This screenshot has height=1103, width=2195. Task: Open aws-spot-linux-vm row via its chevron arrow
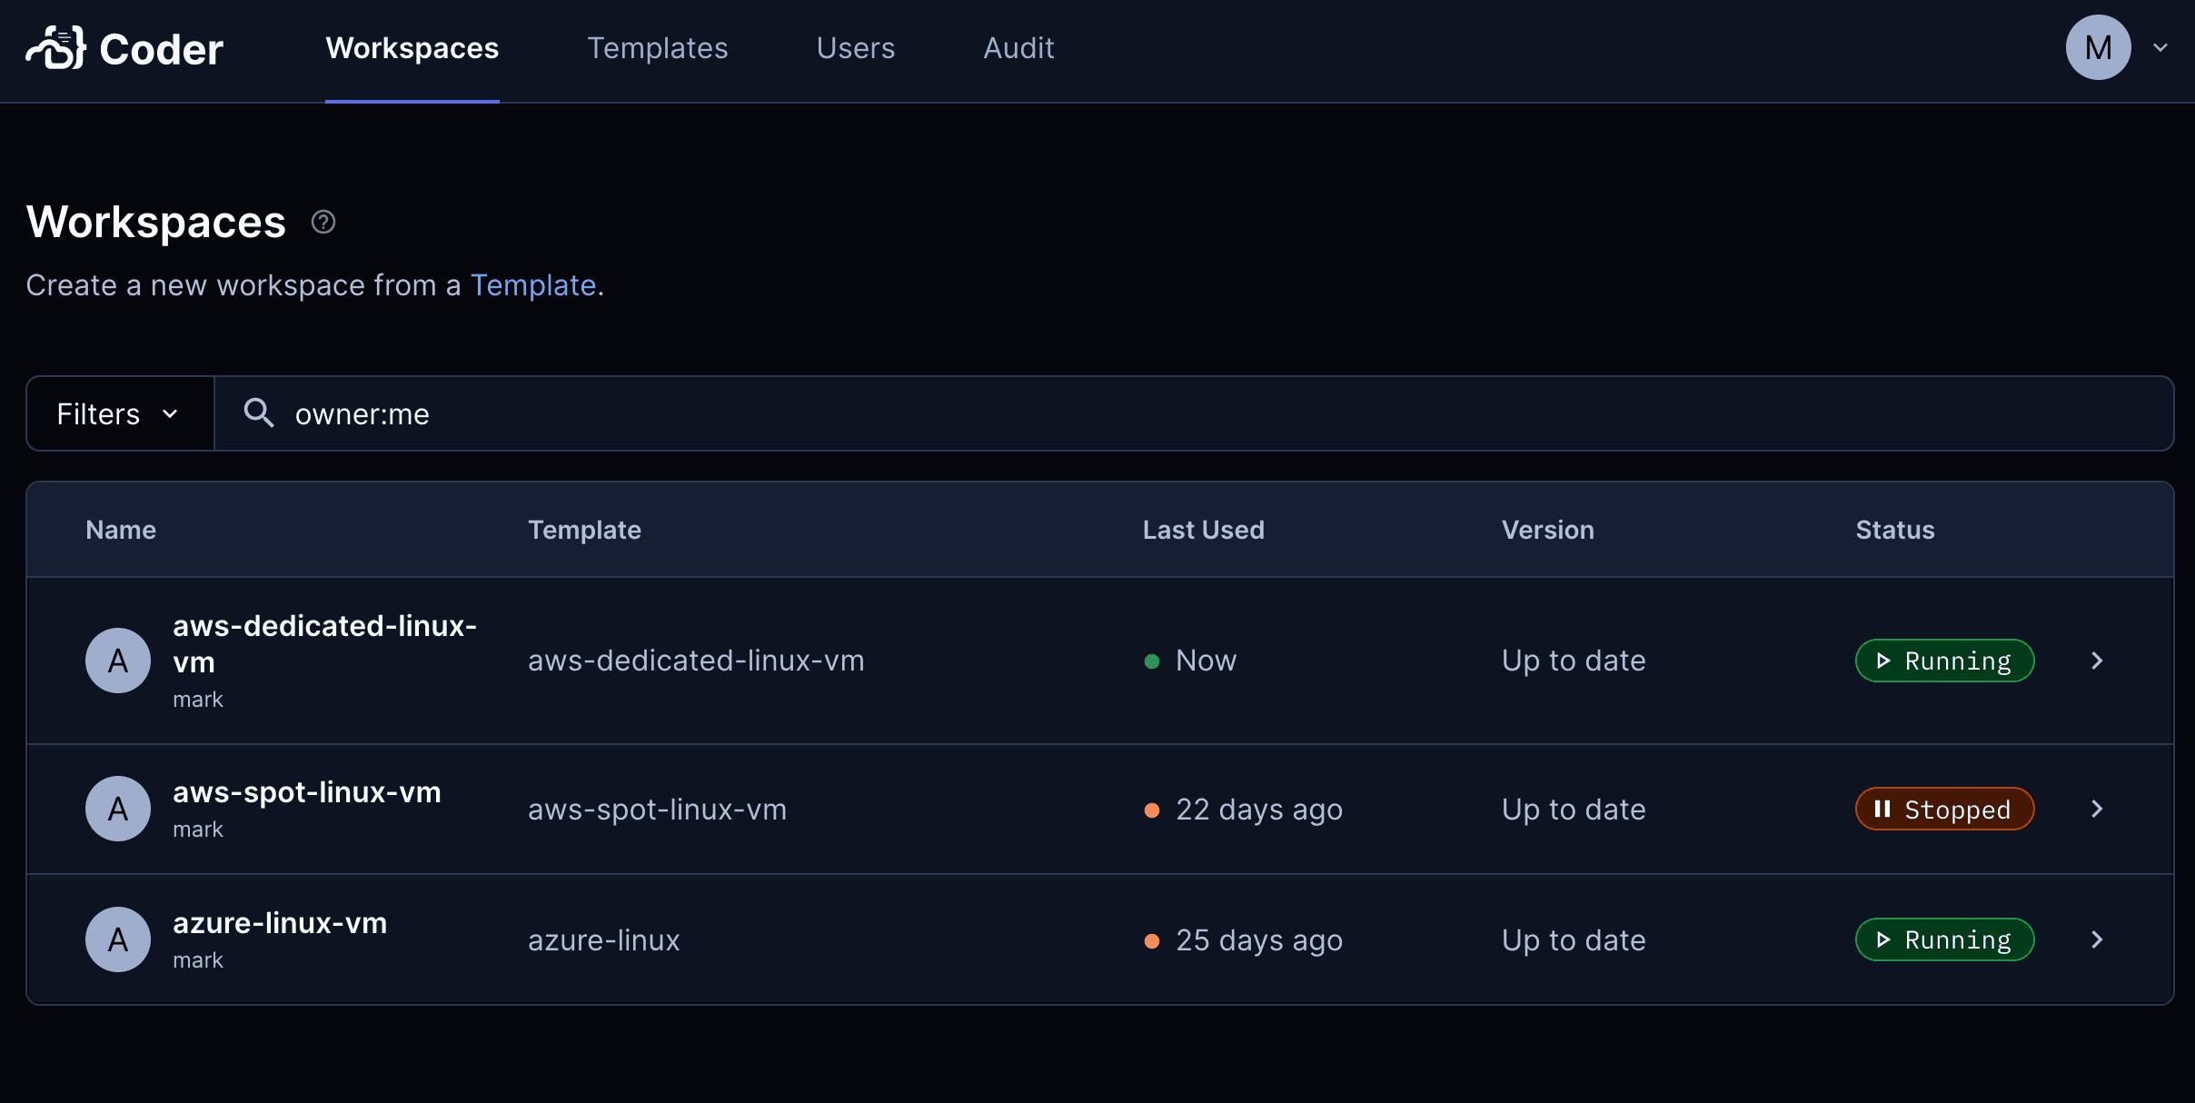pyautogui.click(x=2097, y=809)
